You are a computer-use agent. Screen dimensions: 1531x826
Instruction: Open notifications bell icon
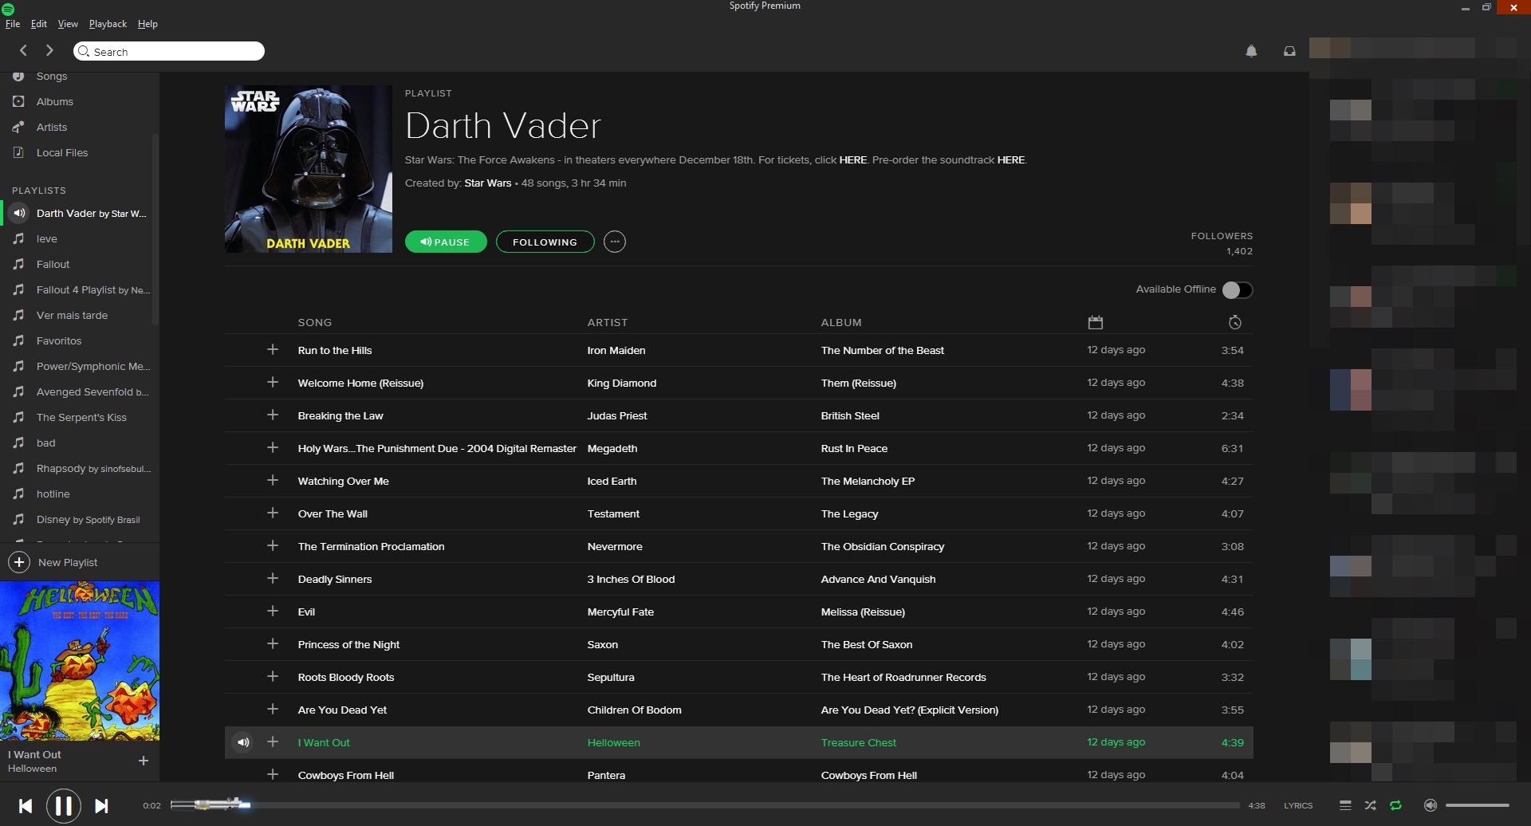(1251, 51)
